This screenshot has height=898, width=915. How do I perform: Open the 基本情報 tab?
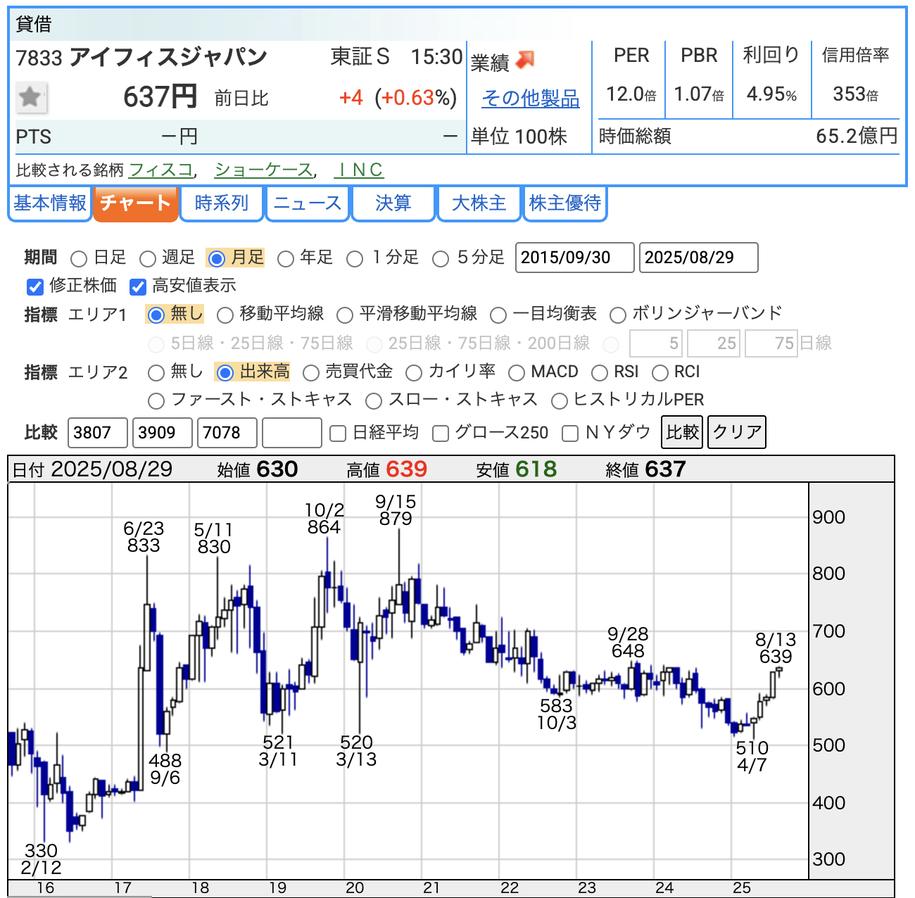click(50, 204)
